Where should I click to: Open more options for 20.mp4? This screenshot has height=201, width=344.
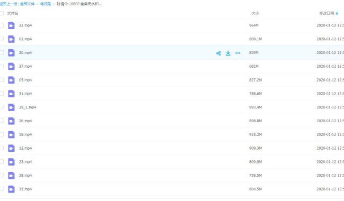point(238,53)
